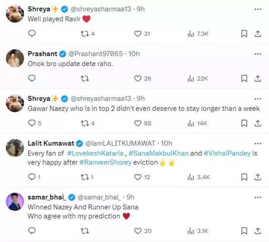The width and height of the screenshot is (269, 242).
Task: Retweet Lalit Kumawat's tweet
Action: coord(86,177)
